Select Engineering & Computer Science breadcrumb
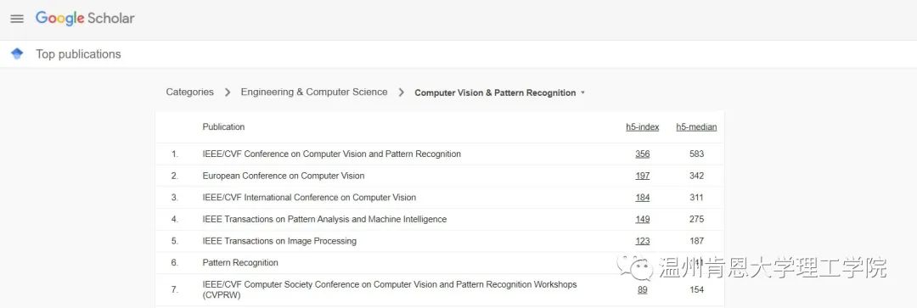Viewport: 917px width, 308px height. pyautogui.click(x=314, y=92)
